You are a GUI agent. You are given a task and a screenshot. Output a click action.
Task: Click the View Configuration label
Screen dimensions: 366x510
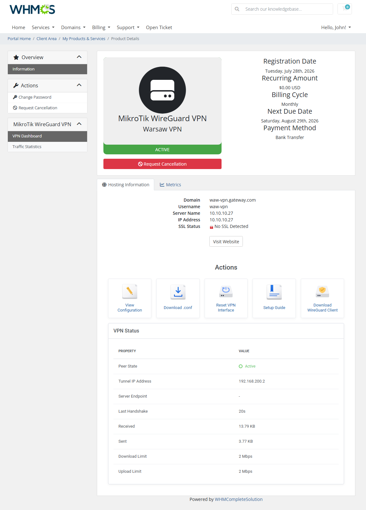(x=130, y=308)
